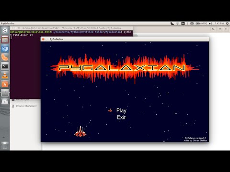
Task: Open the mail envelope messaging indicator
Action: point(192,23)
